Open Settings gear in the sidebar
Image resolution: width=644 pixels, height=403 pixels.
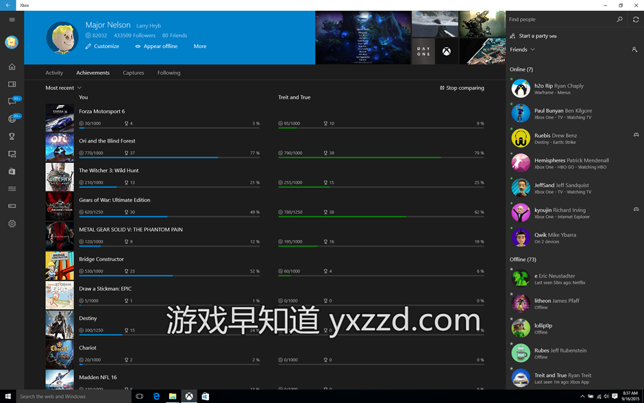click(12, 223)
